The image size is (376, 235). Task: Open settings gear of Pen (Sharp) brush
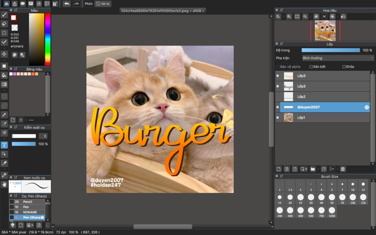[43, 217]
